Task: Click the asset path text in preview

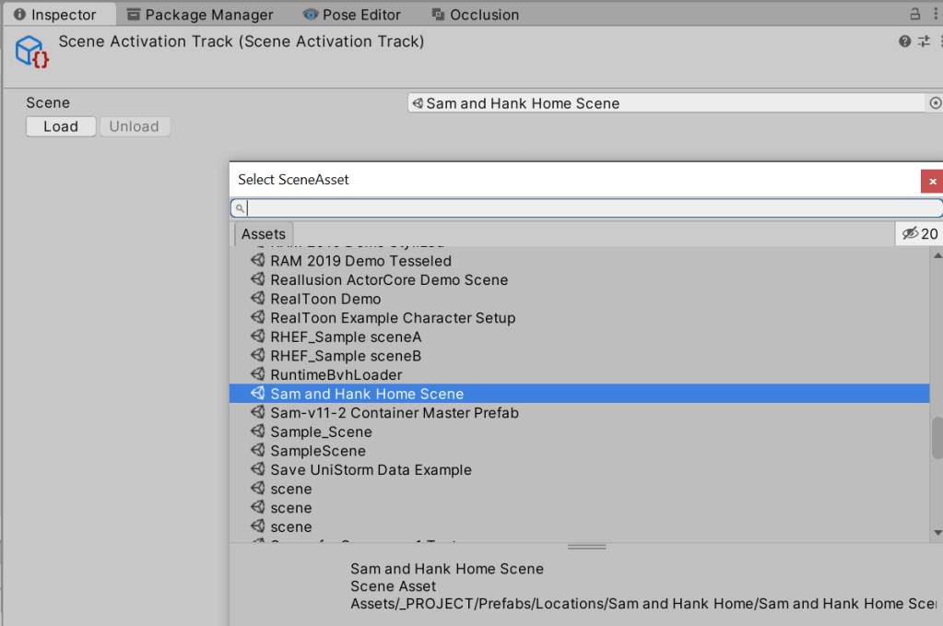Action: [x=643, y=604]
